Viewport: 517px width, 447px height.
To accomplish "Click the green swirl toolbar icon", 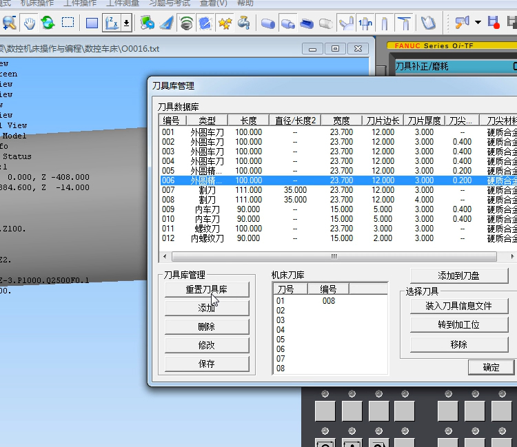I will pos(186,23).
